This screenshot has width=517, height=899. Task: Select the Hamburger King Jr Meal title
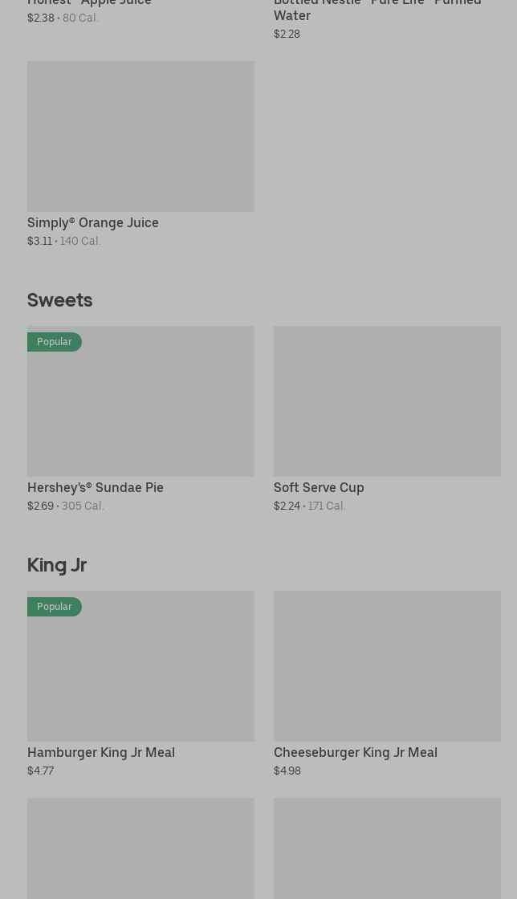pos(101,752)
